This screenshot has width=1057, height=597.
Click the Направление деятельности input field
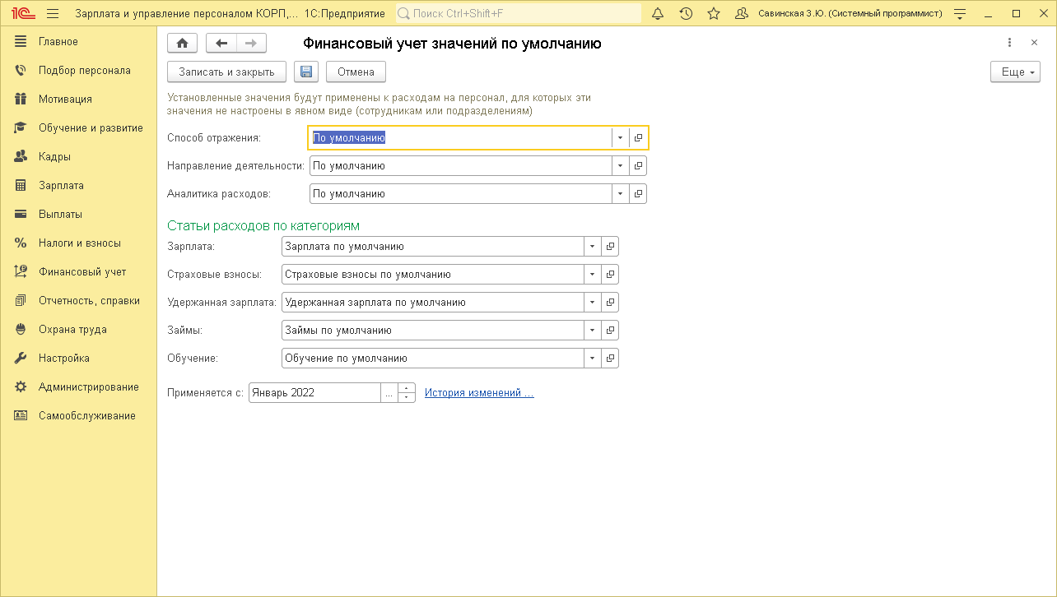click(x=460, y=166)
